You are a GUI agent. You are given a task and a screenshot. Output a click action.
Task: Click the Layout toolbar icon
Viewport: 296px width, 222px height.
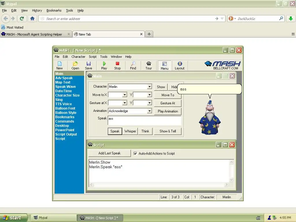coord(180,66)
